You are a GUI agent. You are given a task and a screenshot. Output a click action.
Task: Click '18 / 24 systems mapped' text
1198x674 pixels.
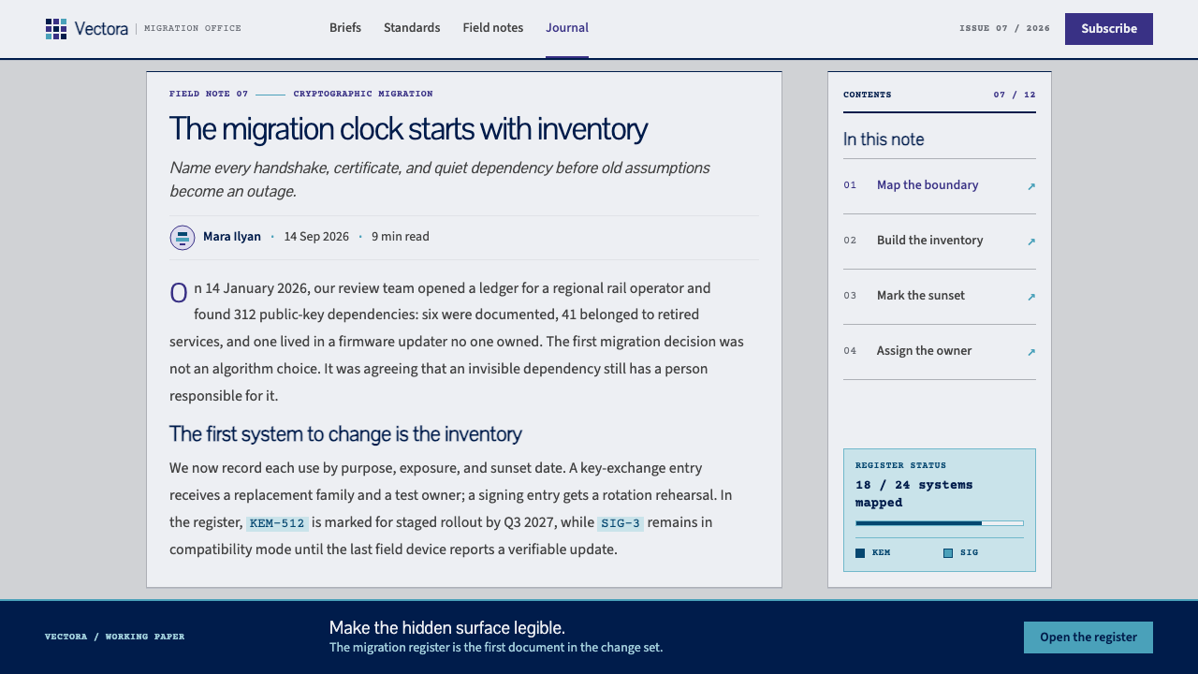tap(914, 493)
